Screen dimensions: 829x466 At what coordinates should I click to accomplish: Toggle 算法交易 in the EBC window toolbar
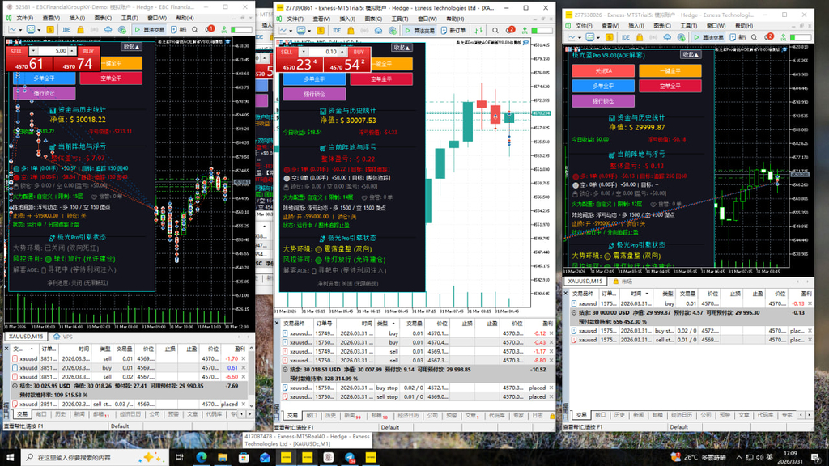pyautogui.click(x=149, y=30)
